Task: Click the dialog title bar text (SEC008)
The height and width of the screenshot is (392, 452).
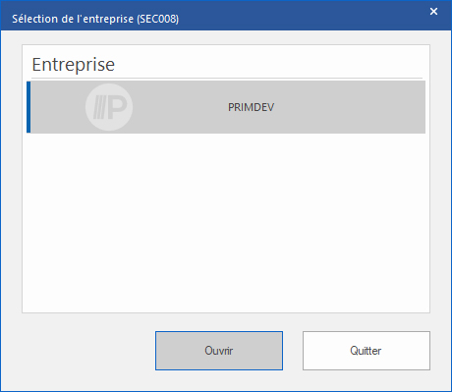Action: point(95,19)
